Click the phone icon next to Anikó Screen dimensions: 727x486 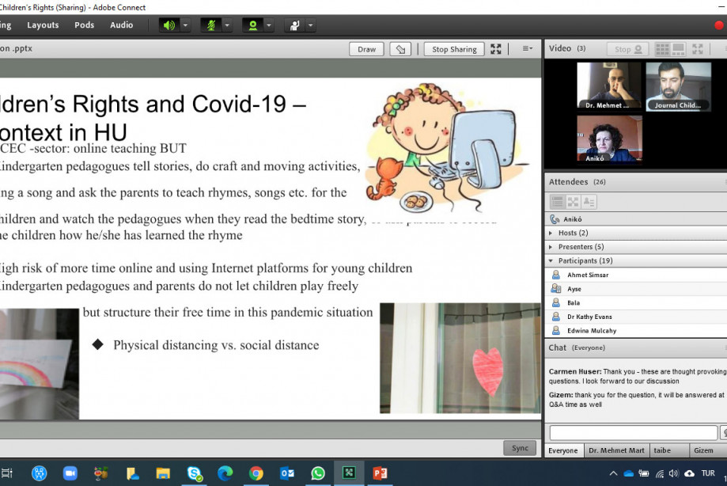554,219
